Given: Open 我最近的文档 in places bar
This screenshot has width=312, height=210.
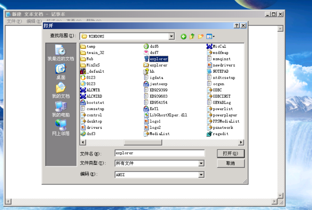Looking at the screenshot, I should tap(61, 53).
